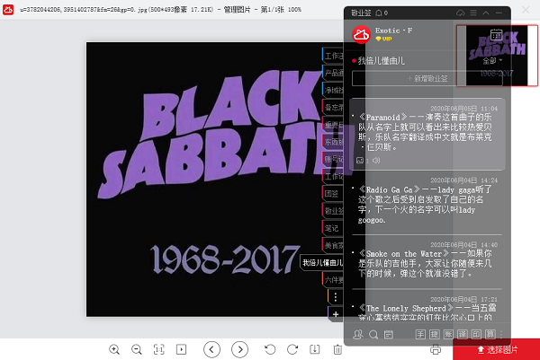Click the 账 accounting button

coord(448,334)
